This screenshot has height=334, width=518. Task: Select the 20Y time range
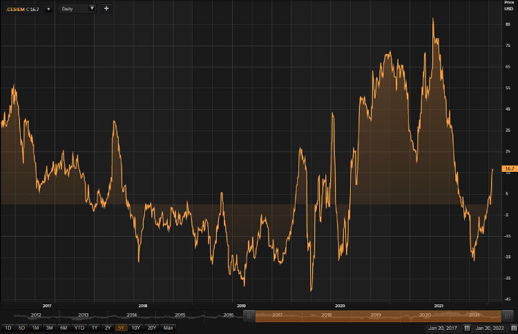point(151,328)
